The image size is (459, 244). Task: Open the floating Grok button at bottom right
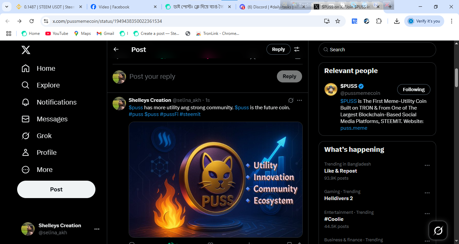(x=438, y=230)
